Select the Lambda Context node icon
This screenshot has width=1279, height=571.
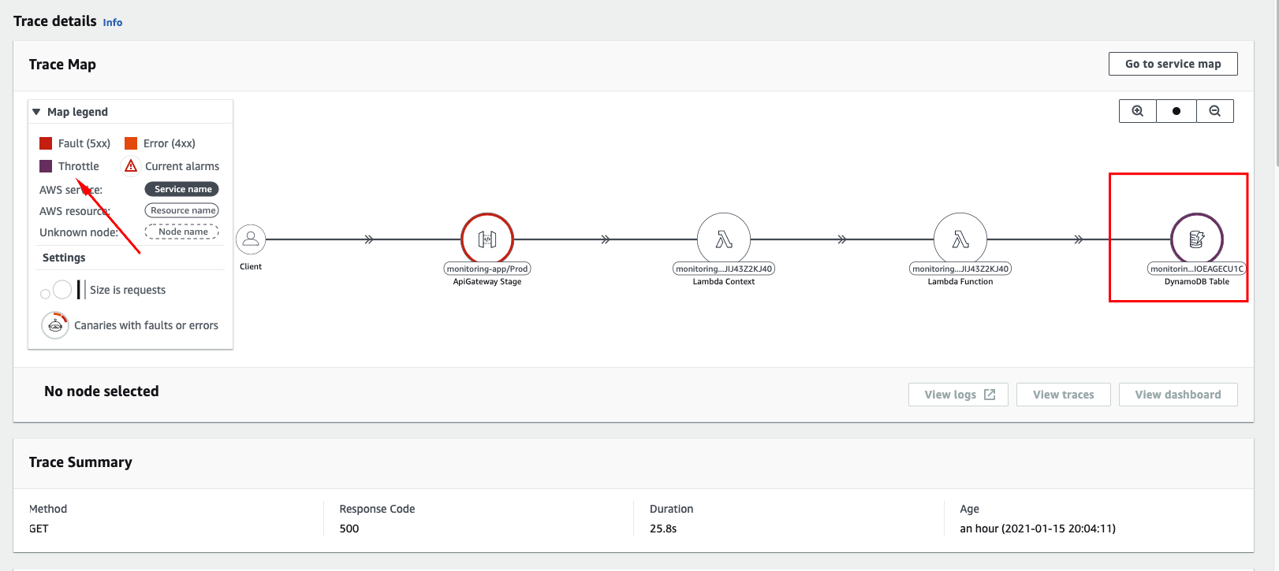point(724,239)
